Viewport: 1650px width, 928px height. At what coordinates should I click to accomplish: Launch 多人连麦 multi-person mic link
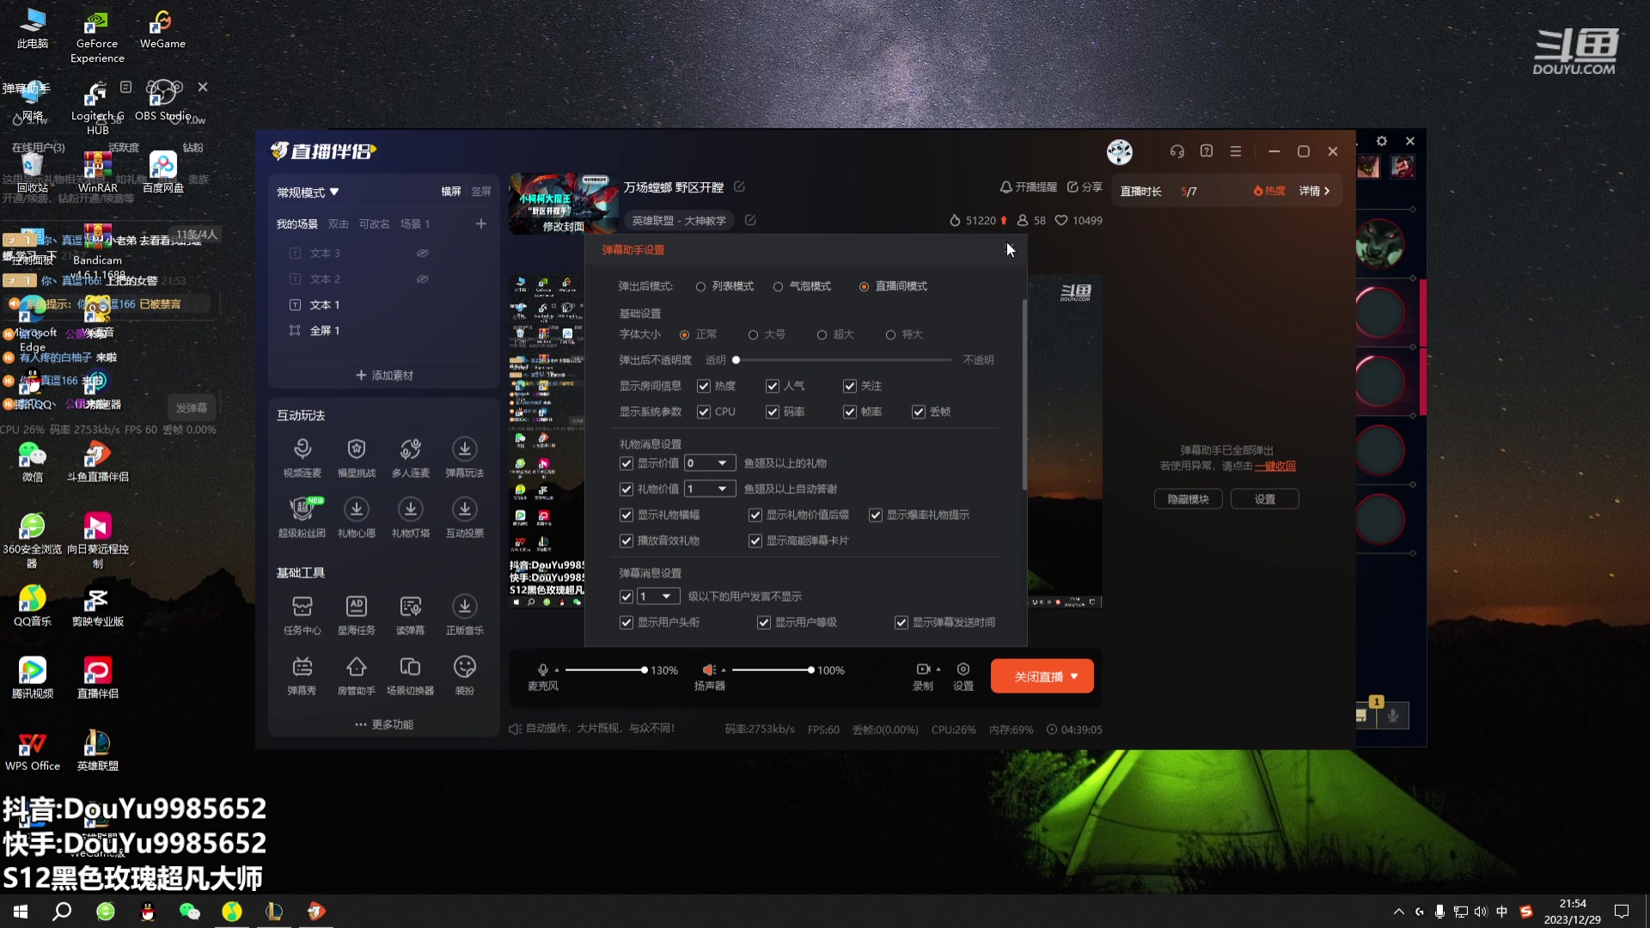pos(411,457)
